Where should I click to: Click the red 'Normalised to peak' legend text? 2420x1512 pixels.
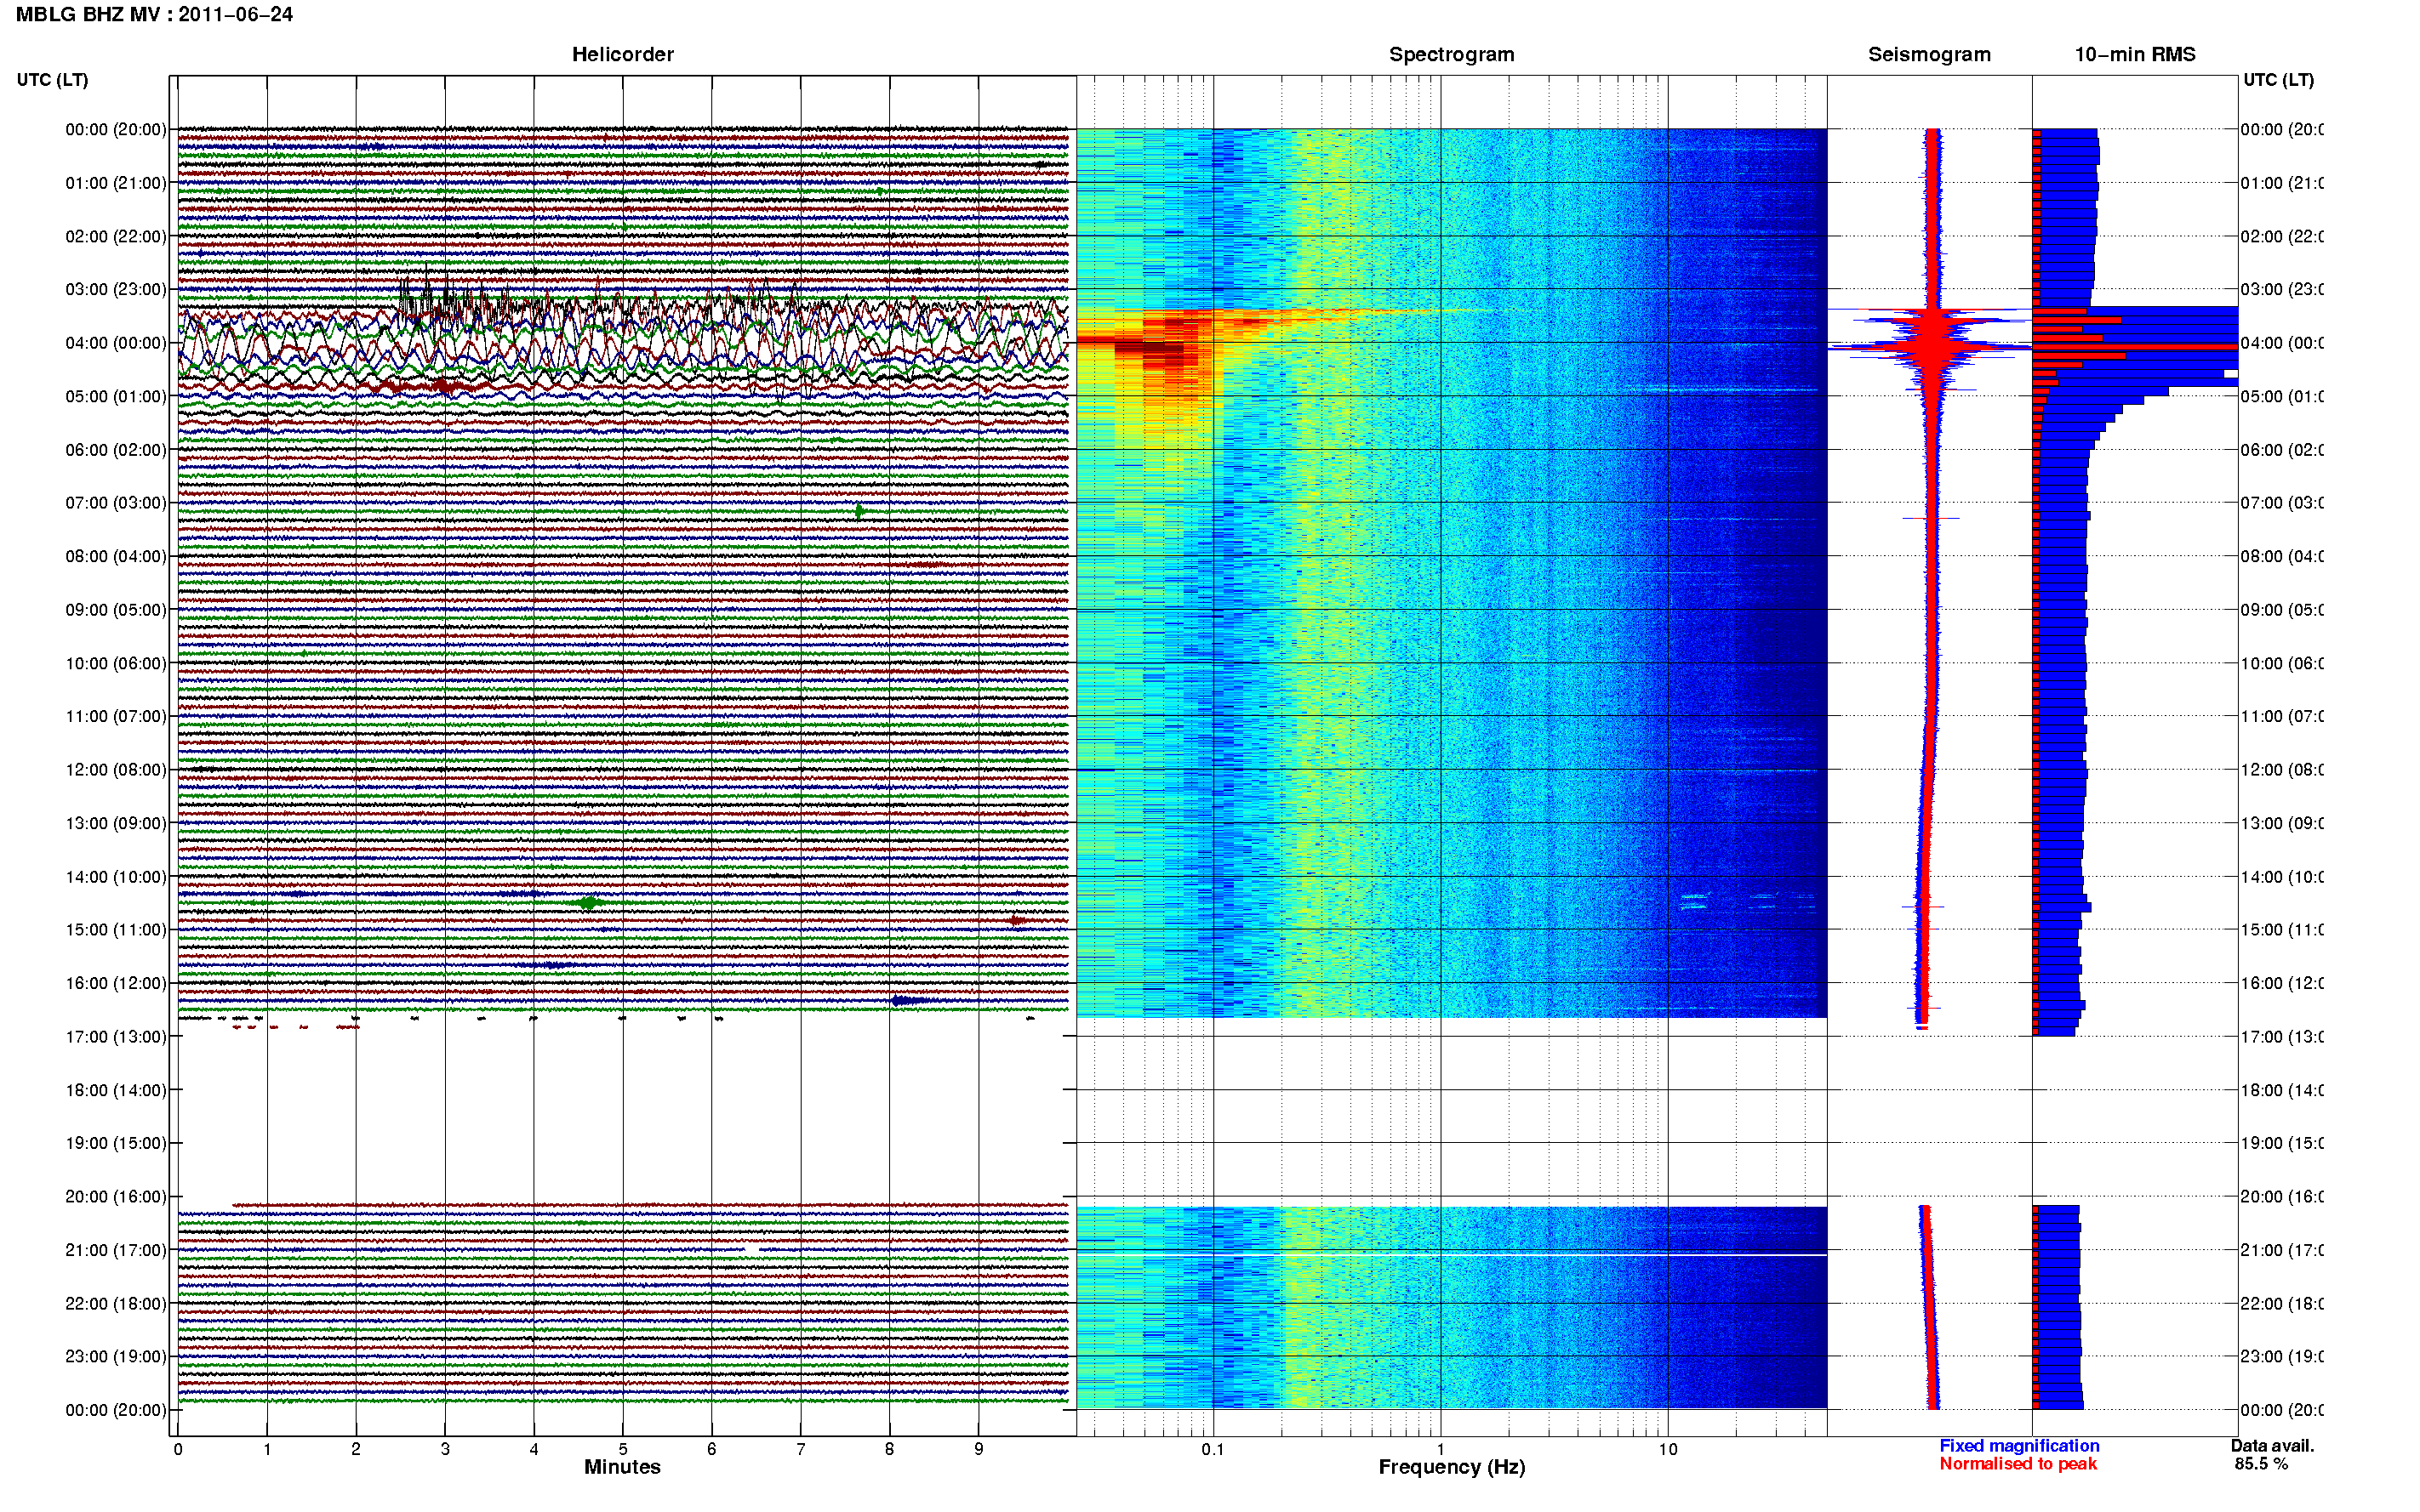point(2018,1464)
